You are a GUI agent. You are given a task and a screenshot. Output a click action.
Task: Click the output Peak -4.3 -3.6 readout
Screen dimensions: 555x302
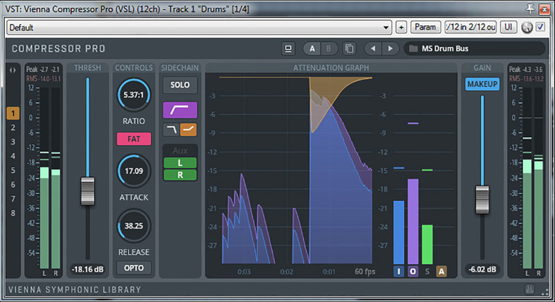point(526,70)
